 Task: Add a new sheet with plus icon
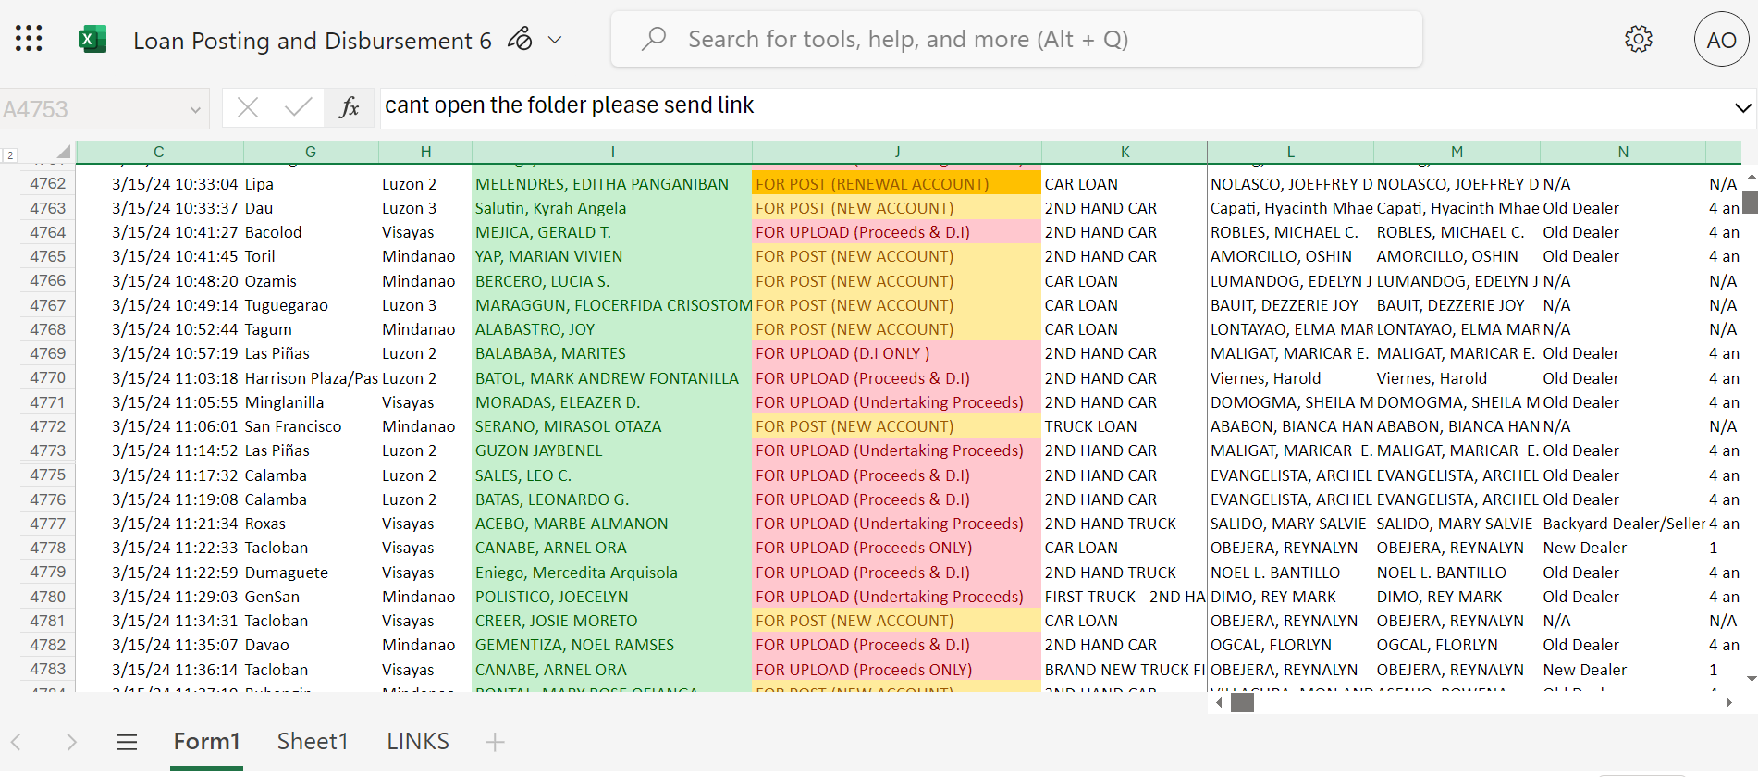click(495, 742)
